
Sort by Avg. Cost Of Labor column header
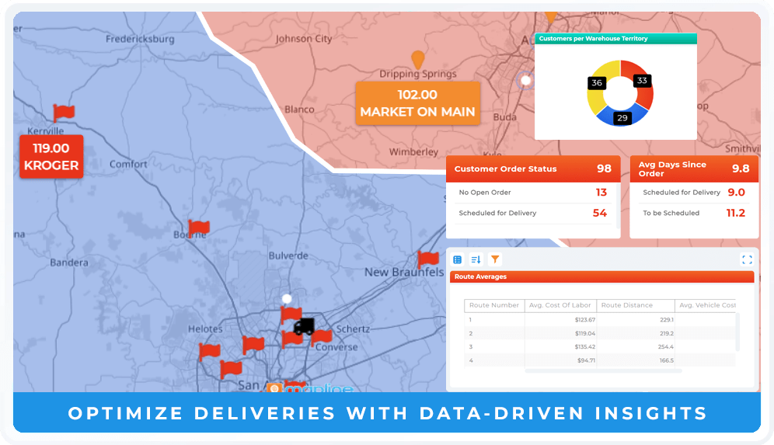click(x=560, y=305)
